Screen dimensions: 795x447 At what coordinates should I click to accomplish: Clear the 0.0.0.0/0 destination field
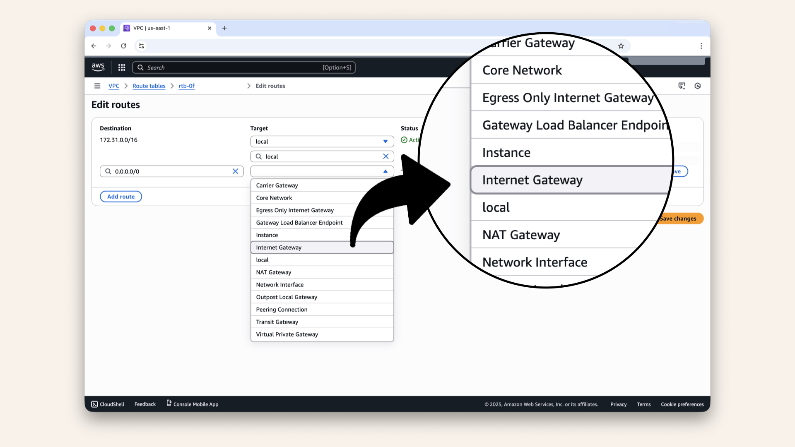[236, 171]
